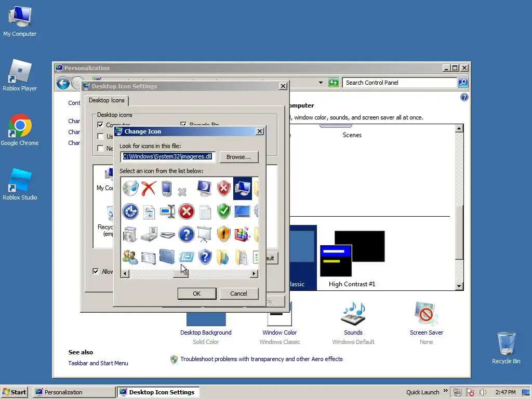Open Google Chrome desktop shortcut
The image size is (532, 399).
(20, 130)
